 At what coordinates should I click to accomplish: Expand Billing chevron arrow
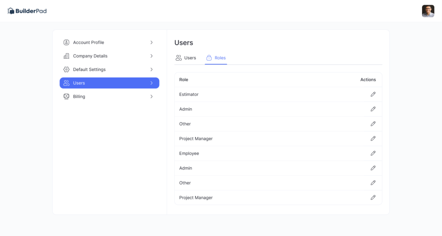(x=152, y=96)
